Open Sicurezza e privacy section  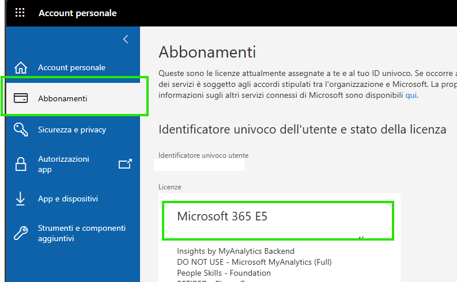[73, 129]
